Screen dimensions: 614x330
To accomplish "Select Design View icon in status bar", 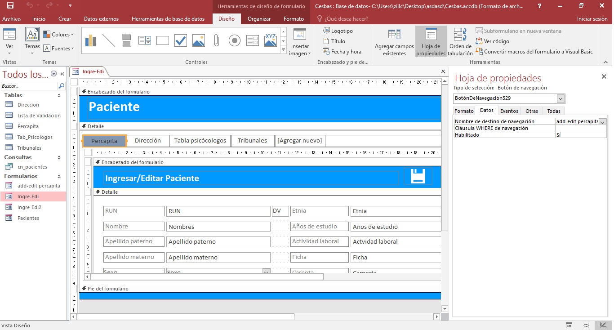I will click(603, 326).
